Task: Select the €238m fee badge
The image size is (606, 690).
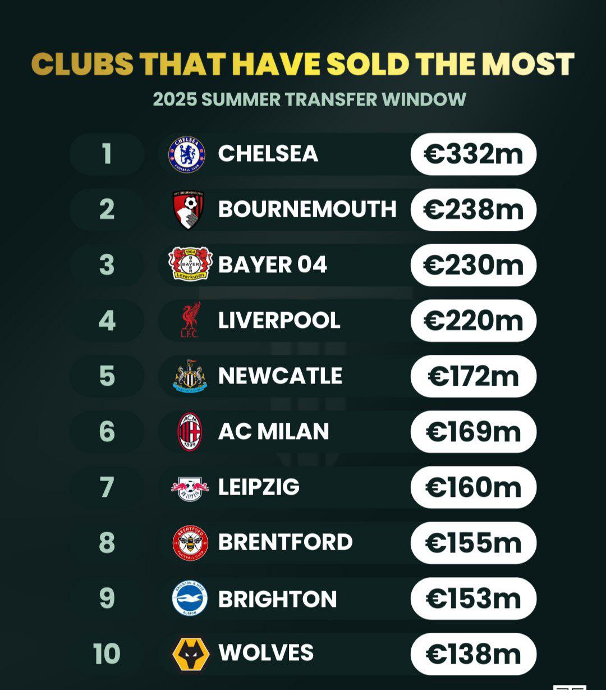Action: click(x=473, y=209)
